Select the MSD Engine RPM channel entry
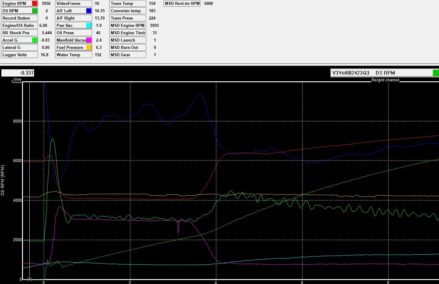 127,25
